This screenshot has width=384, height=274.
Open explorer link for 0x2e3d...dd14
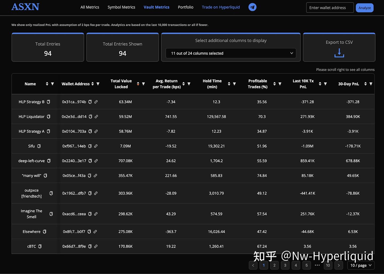pos(96,117)
